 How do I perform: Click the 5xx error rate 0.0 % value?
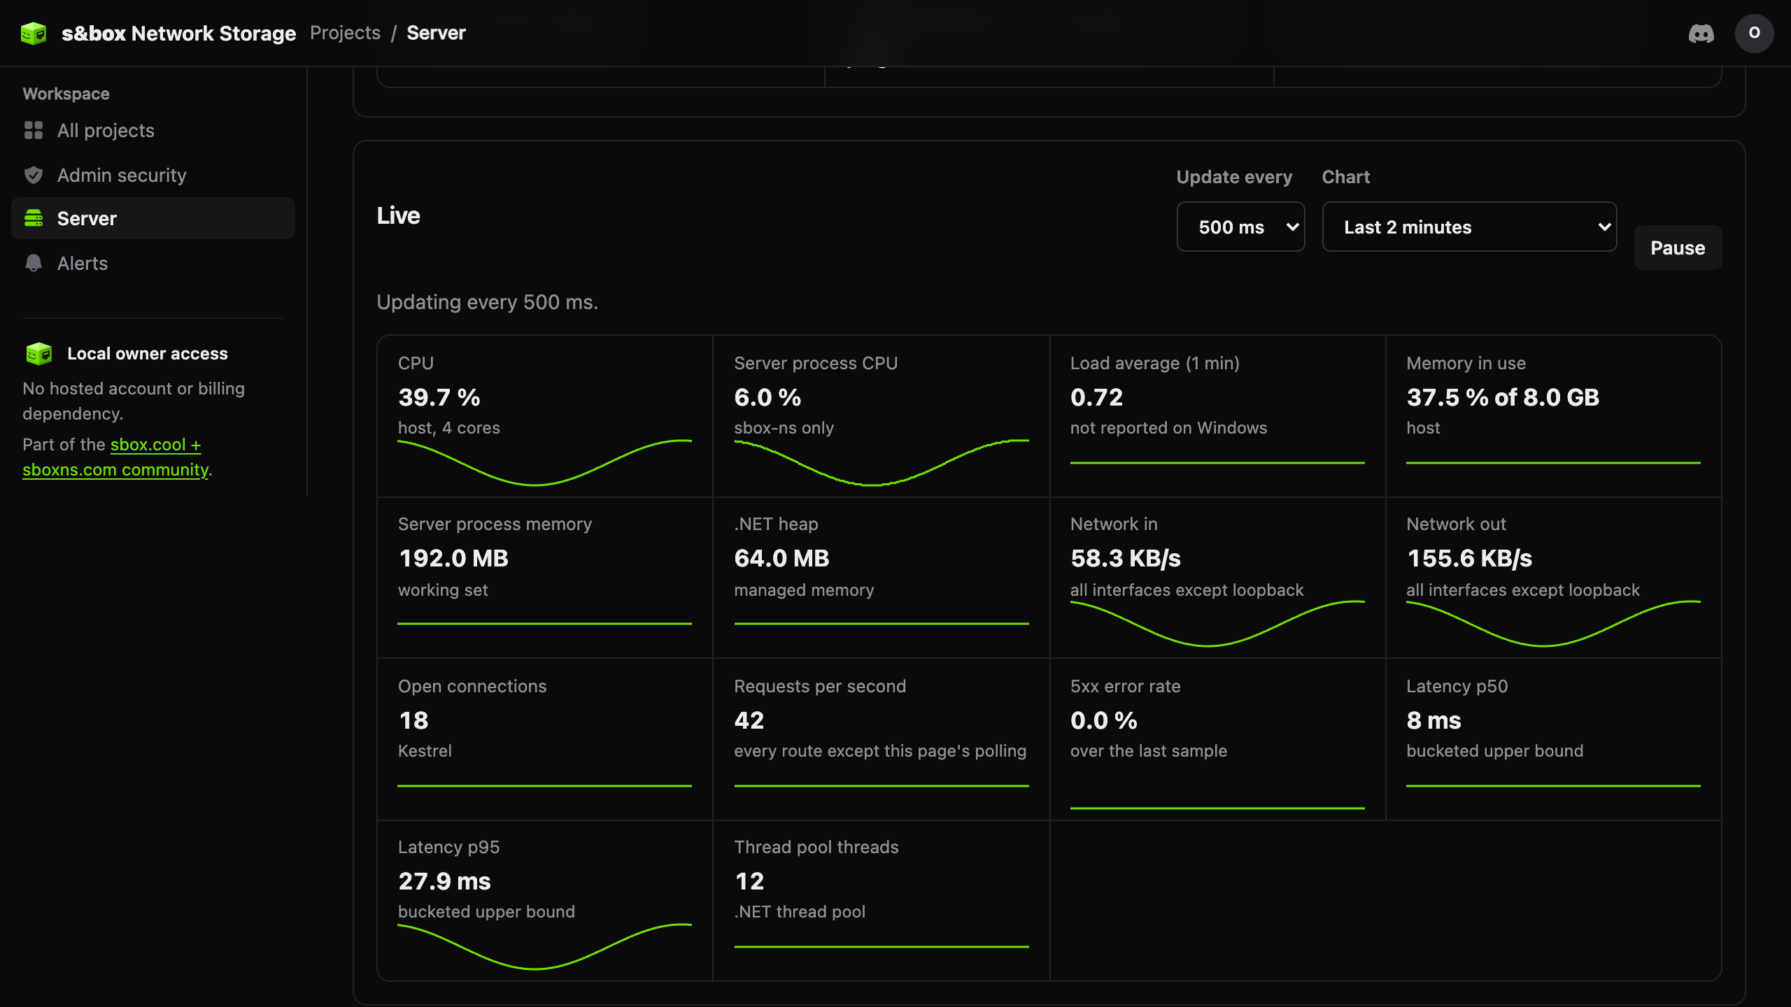(x=1103, y=720)
